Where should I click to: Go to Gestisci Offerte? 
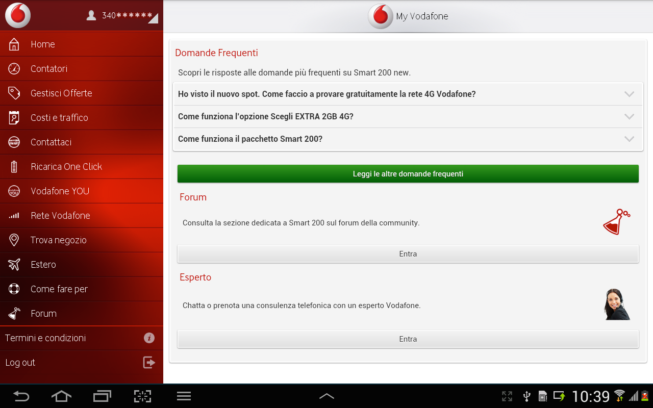click(82, 93)
